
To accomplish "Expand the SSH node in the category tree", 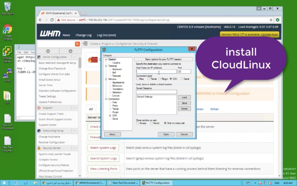I will pos(110,116).
